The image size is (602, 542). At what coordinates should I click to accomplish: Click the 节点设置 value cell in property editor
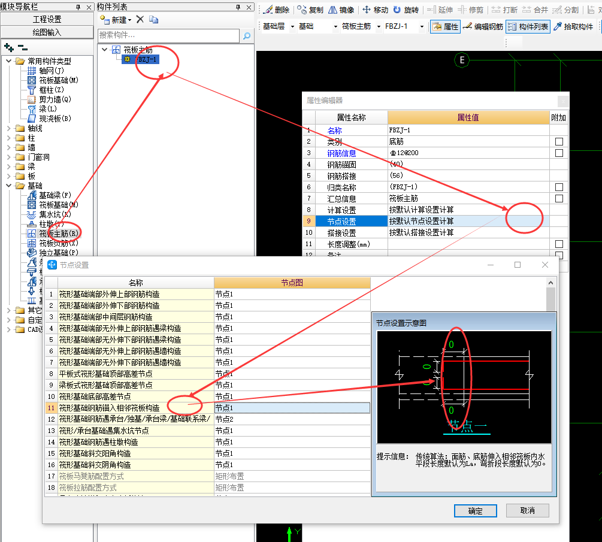point(468,221)
